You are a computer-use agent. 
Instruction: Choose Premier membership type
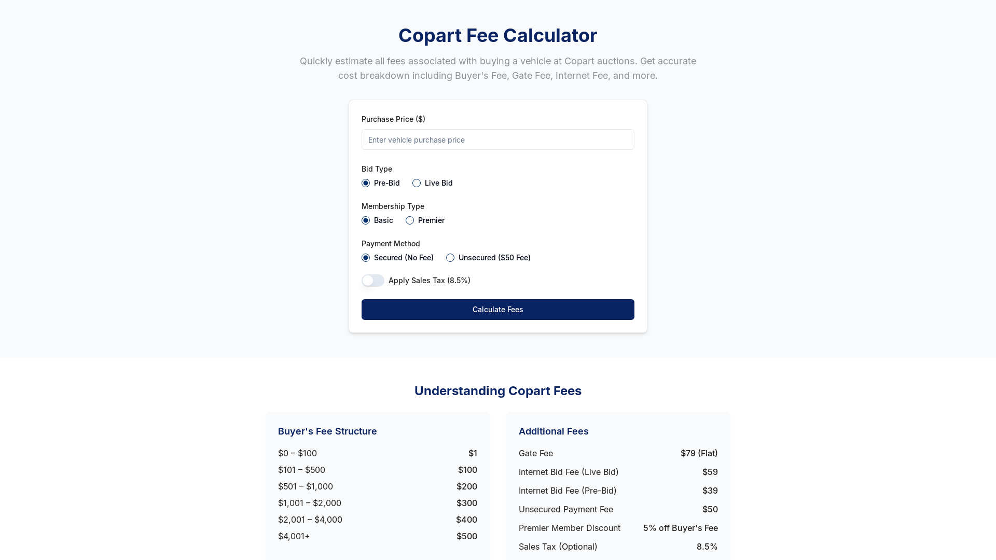410,220
